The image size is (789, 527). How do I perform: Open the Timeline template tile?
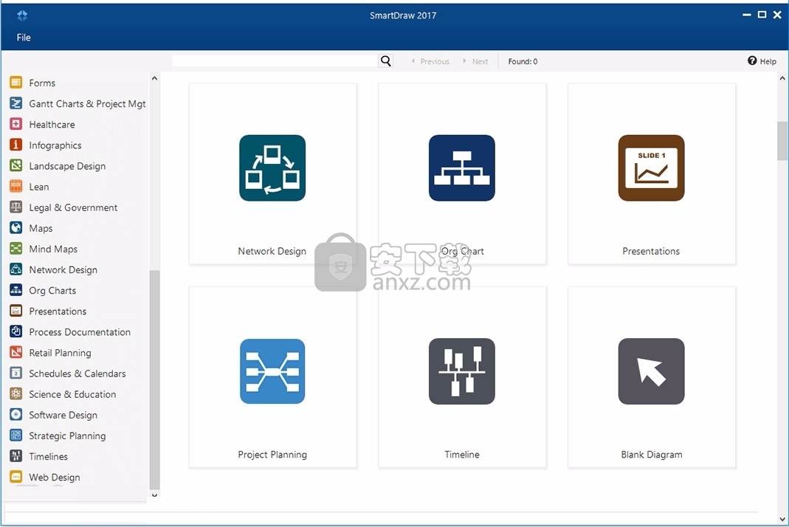point(462,377)
